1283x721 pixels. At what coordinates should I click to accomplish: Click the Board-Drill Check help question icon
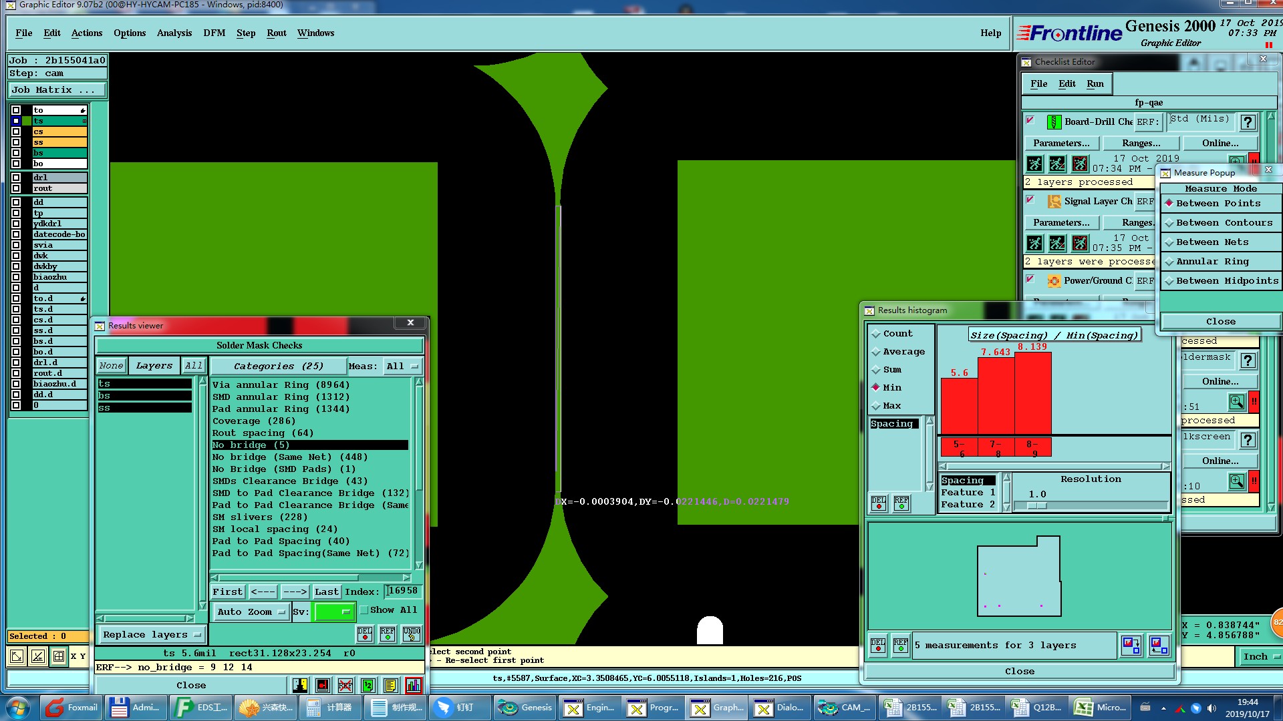click(1247, 122)
